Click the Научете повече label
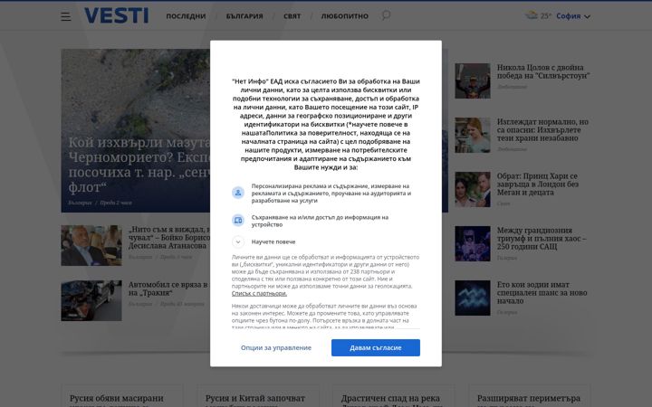 pyautogui.click(x=273, y=241)
